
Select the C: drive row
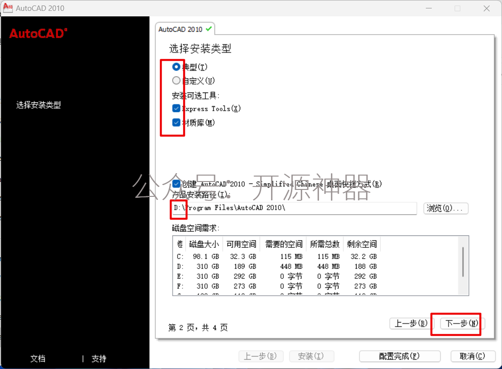276,257
